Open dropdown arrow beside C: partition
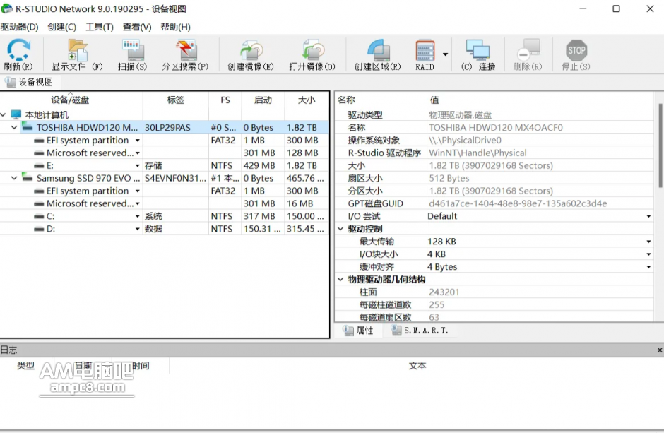 pyautogui.click(x=137, y=216)
